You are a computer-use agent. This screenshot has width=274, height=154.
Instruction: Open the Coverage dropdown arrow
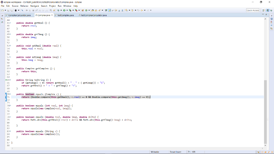point(73,10)
